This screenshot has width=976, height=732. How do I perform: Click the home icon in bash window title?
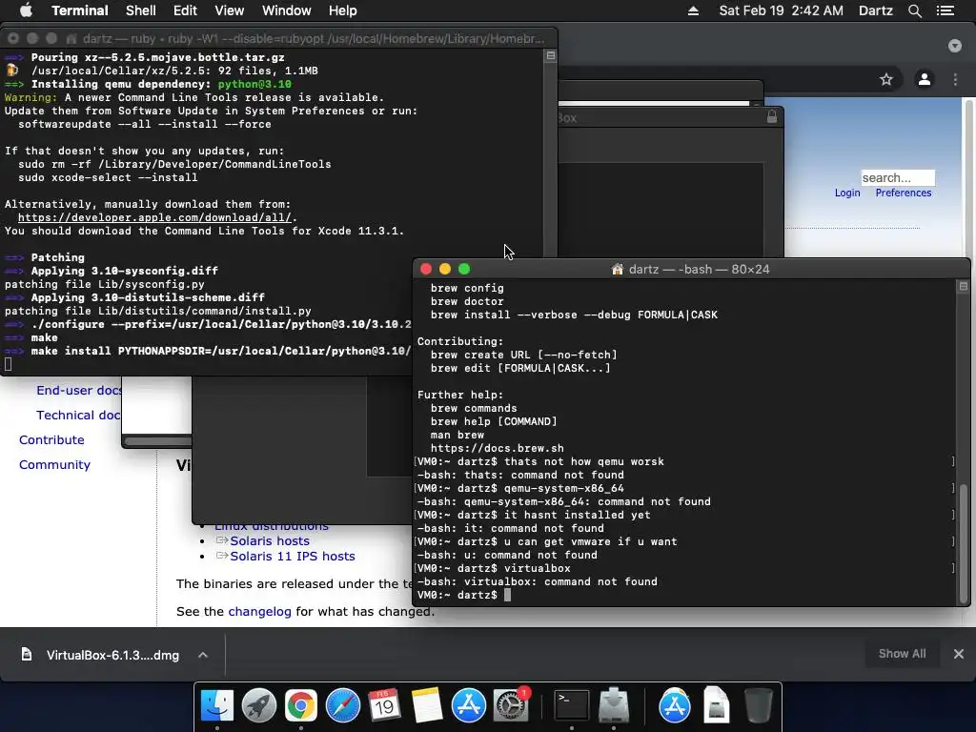pyautogui.click(x=618, y=269)
